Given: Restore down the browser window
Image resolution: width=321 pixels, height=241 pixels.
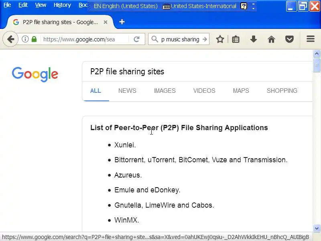Looking at the screenshot, I should [x=303, y=6].
